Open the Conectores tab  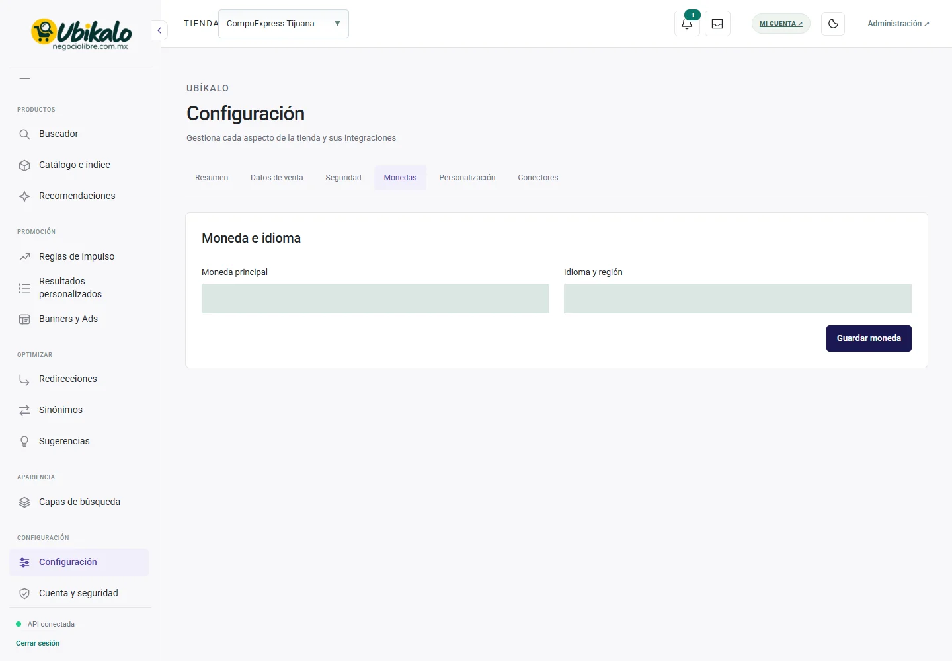pos(538,178)
